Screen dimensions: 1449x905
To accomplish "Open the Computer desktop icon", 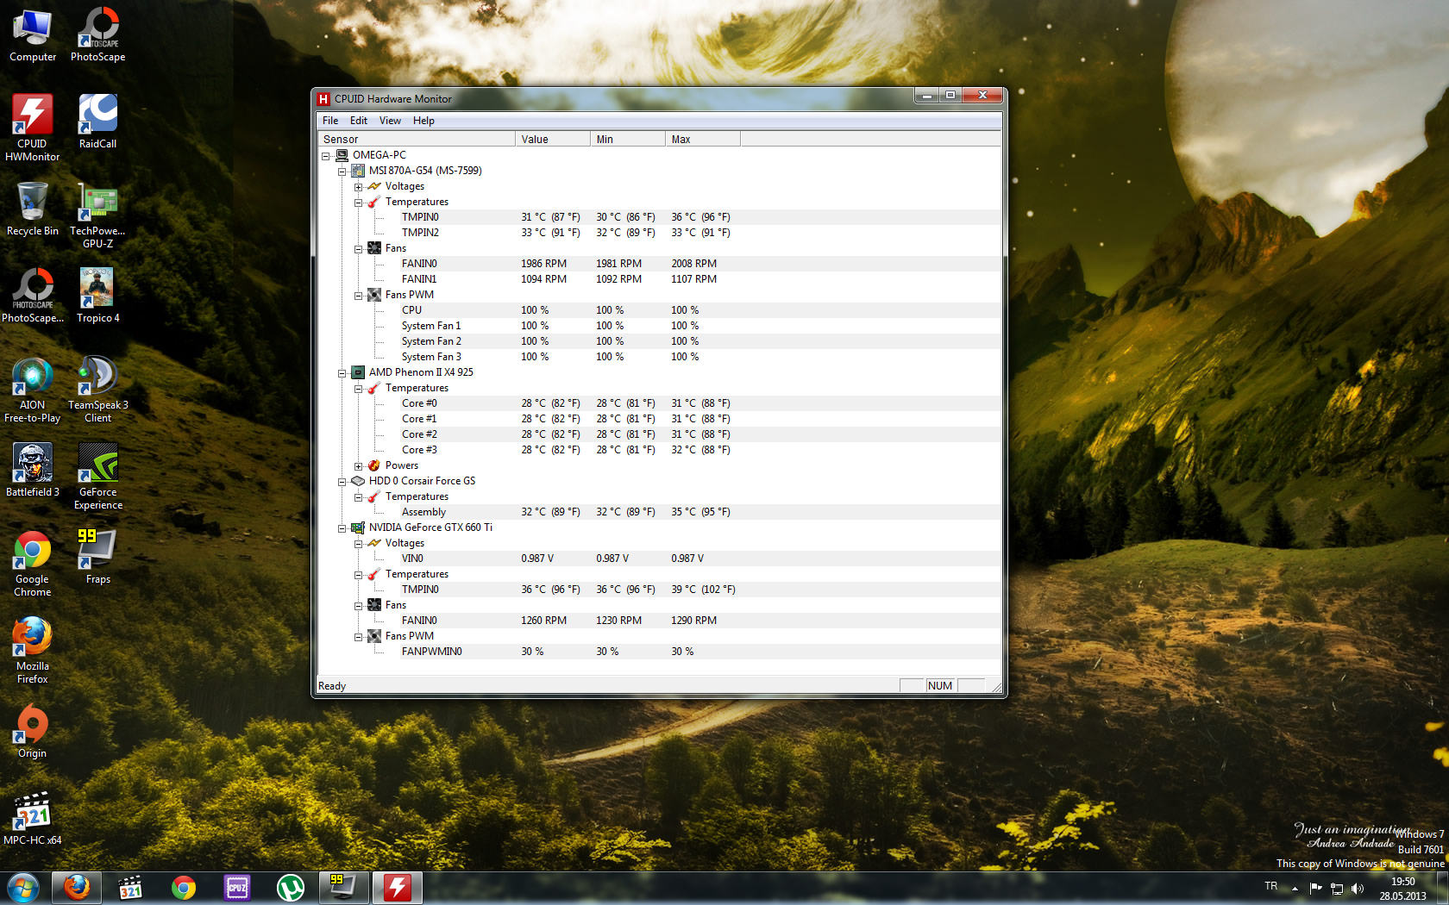I will coord(33,35).
